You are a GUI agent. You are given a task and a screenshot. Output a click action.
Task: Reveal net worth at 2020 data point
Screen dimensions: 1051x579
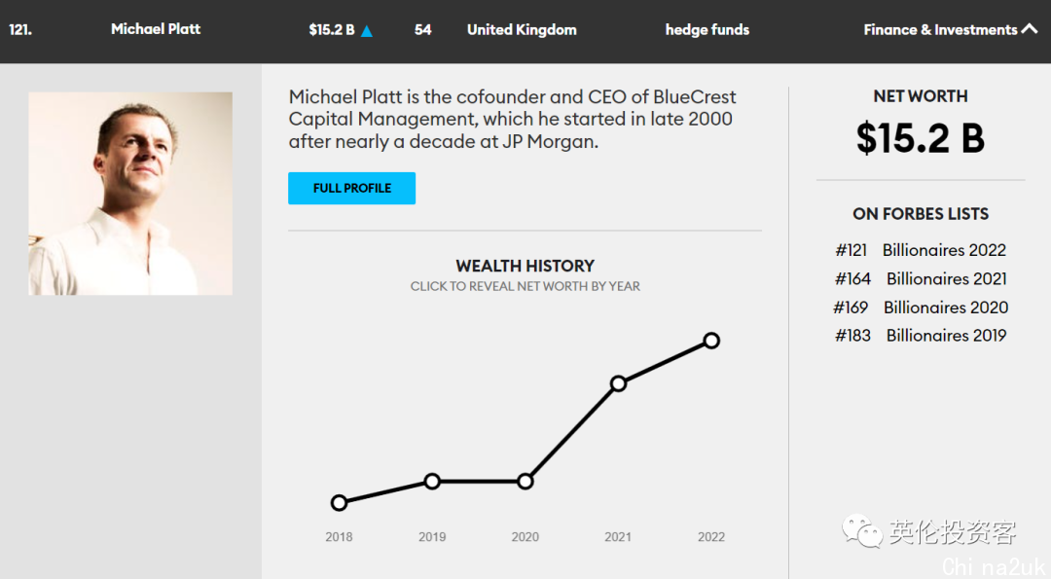coord(525,481)
